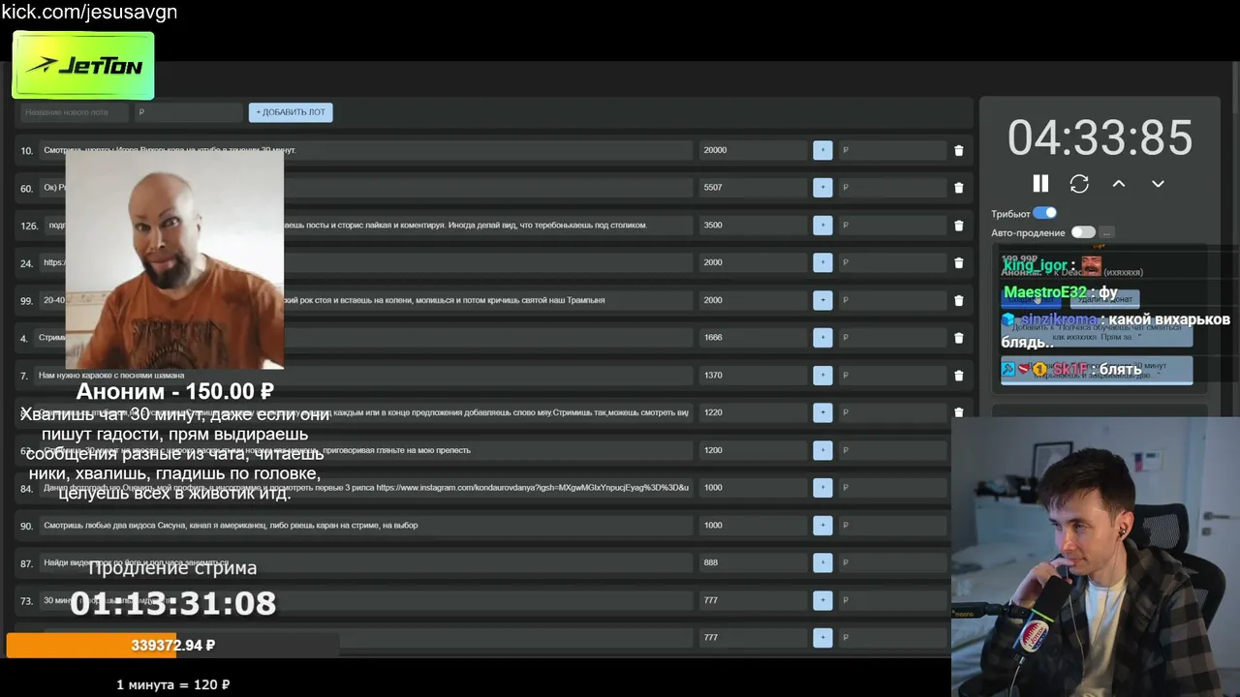Delete lot 99 with its trash icon

pos(959,300)
